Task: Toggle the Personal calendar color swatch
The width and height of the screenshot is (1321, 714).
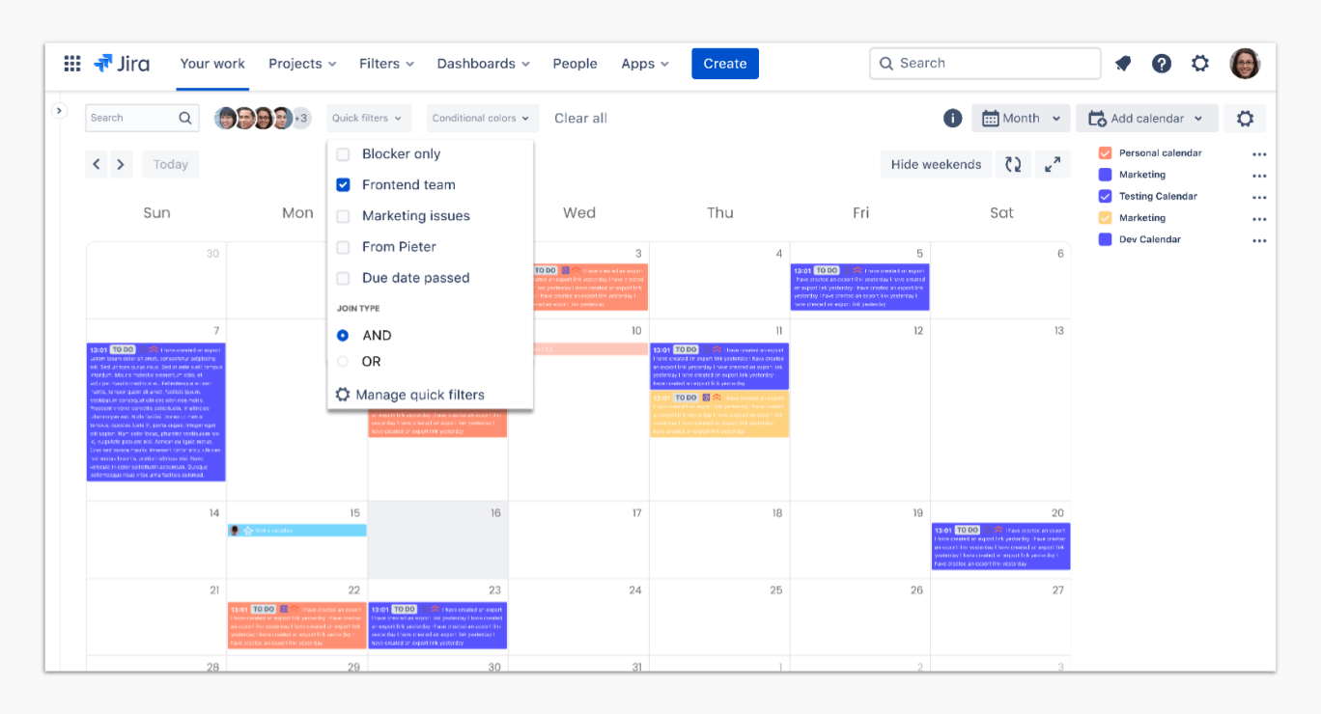Action: [1106, 153]
